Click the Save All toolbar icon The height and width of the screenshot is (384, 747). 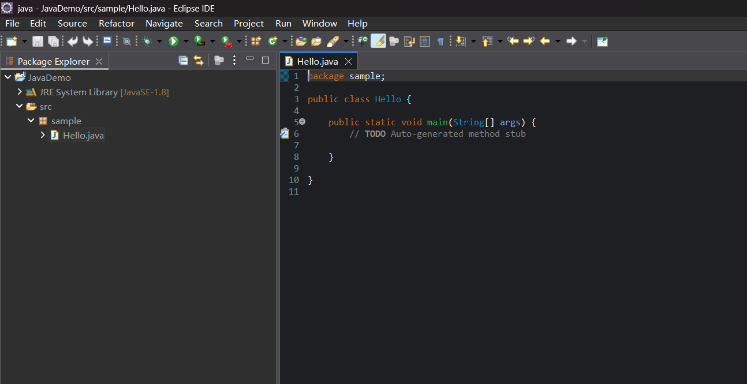click(53, 41)
